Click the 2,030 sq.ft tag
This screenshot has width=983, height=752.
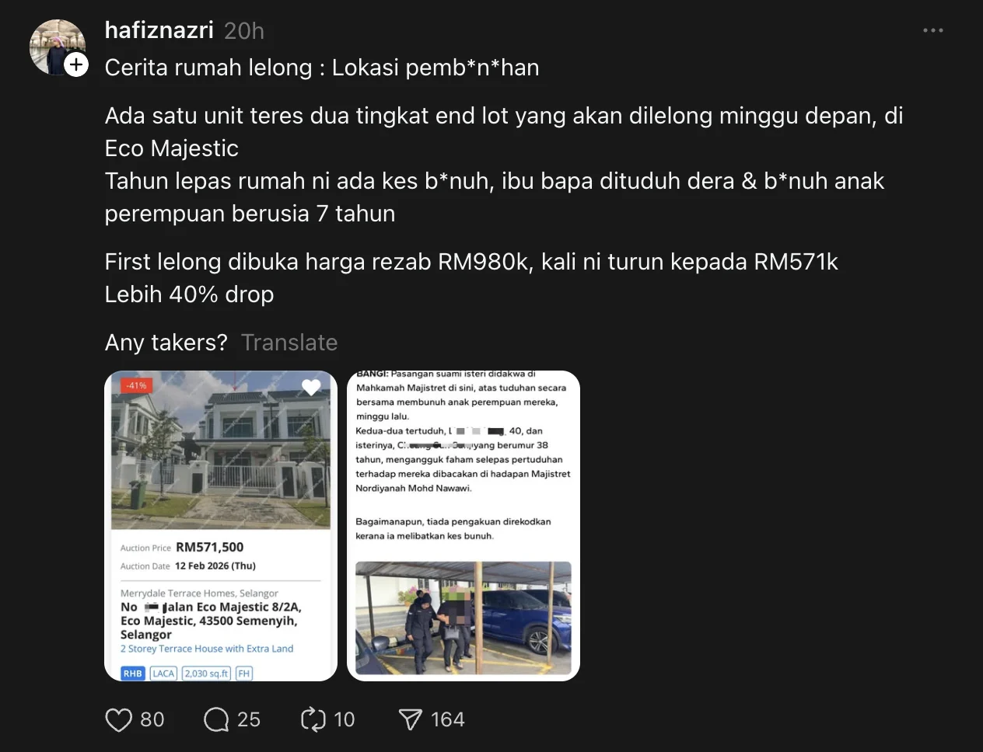pyautogui.click(x=207, y=674)
